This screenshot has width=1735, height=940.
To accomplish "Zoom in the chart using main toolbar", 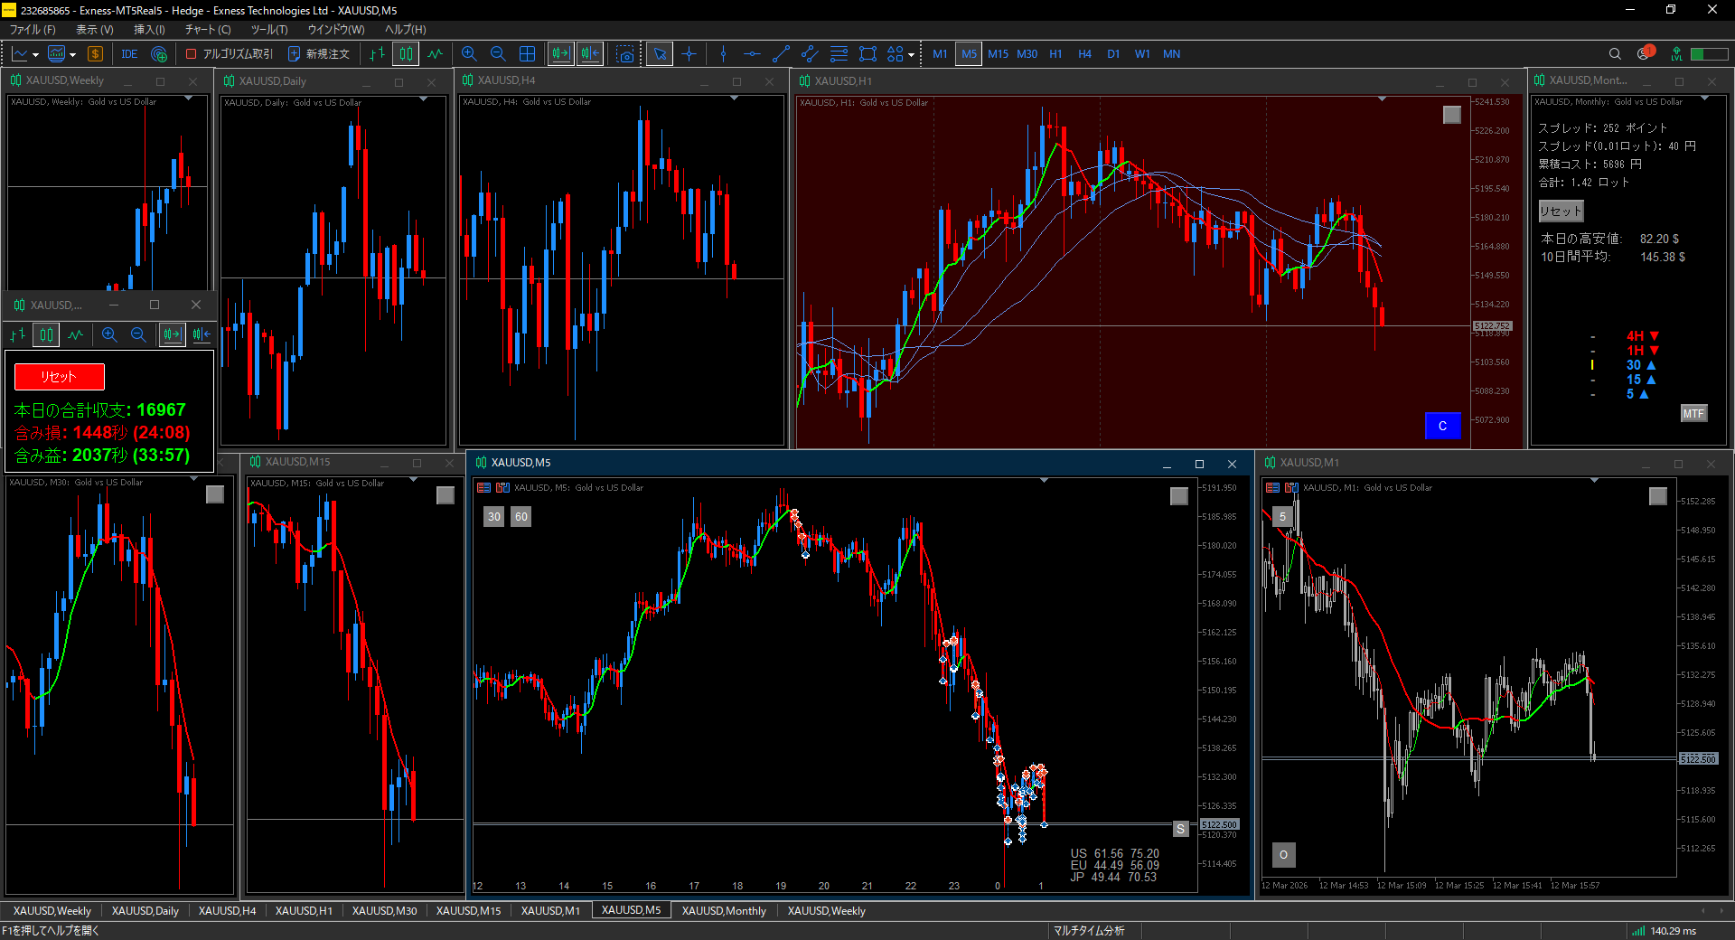I will 469,54.
